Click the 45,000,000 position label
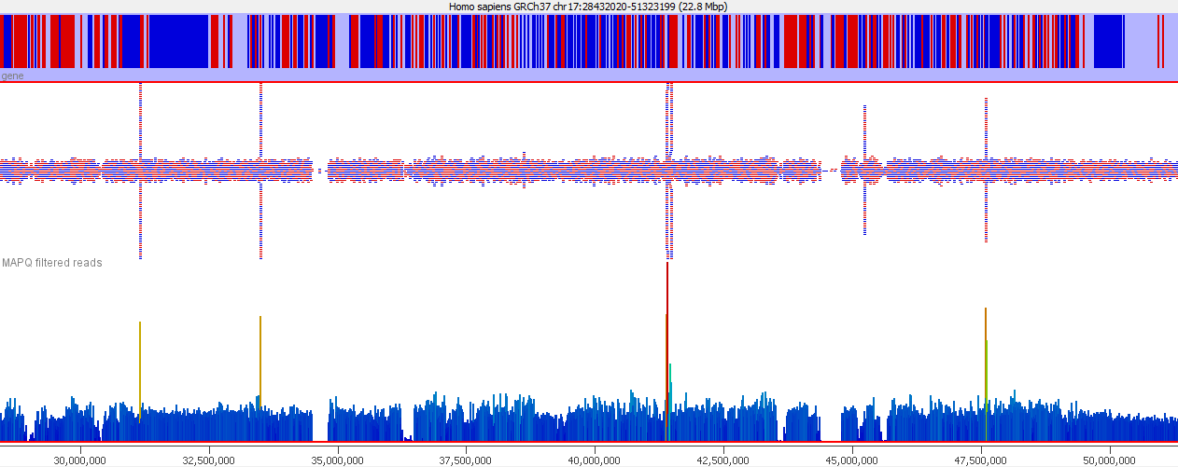This screenshot has width=1178, height=467. 853,460
